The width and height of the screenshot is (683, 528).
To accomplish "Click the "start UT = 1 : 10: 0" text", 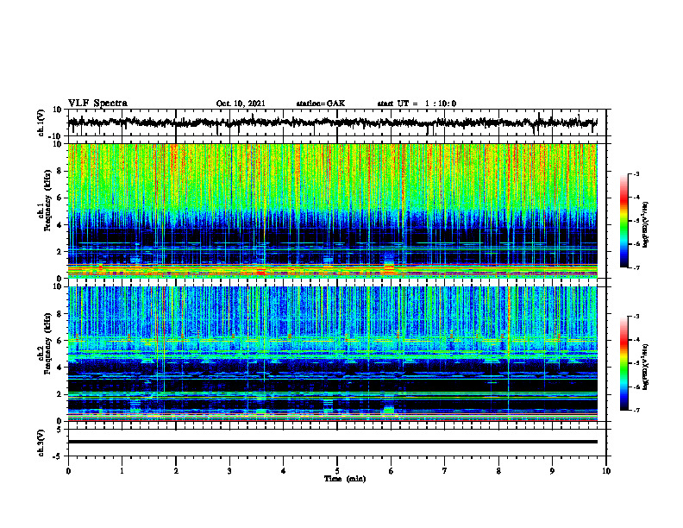I will point(417,104).
